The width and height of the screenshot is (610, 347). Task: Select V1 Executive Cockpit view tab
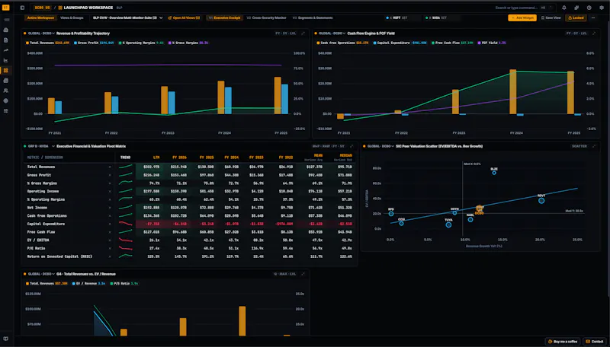[224, 18]
